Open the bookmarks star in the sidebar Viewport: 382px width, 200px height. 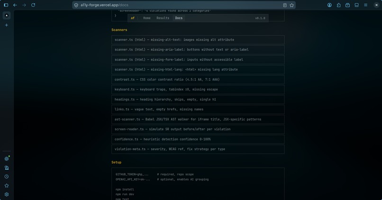[x=7, y=186]
